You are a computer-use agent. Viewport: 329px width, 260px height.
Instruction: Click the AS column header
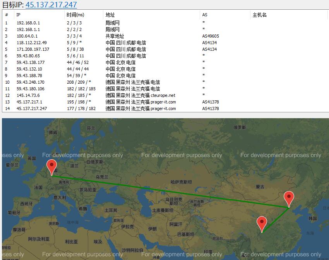click(x=205, y=15)
